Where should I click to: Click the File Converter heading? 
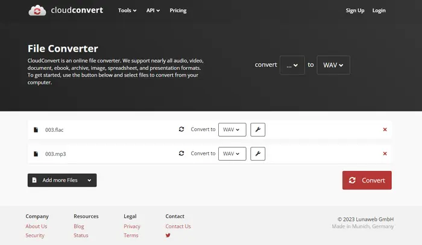pos(63,49)
